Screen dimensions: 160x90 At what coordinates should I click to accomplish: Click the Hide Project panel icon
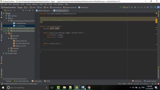pos(33,10)
